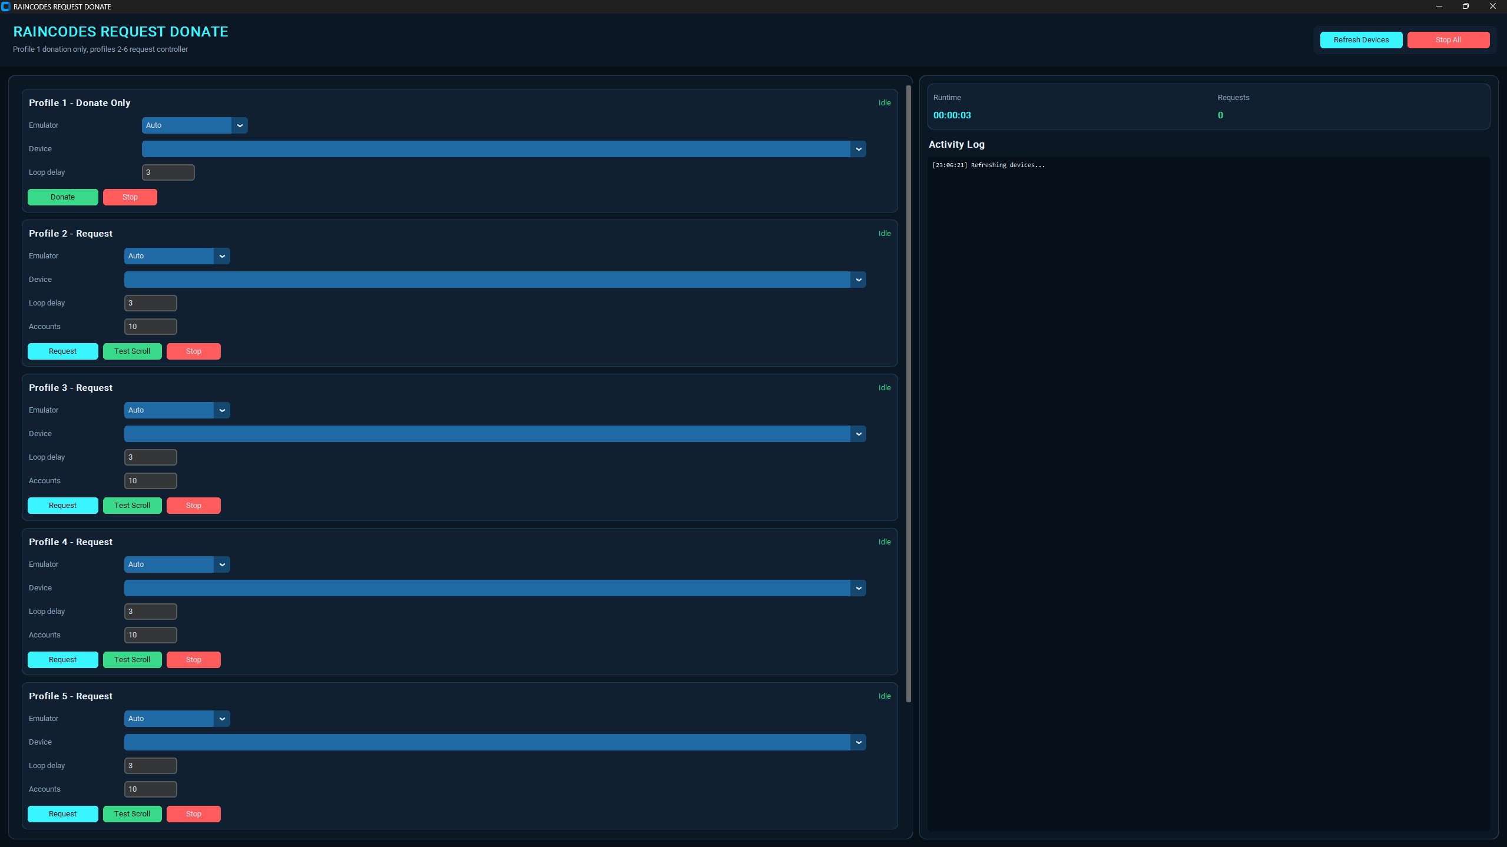Click Stop on Profile 1
This screenshot has height=847, width=1507.
(x=130, y=197)
